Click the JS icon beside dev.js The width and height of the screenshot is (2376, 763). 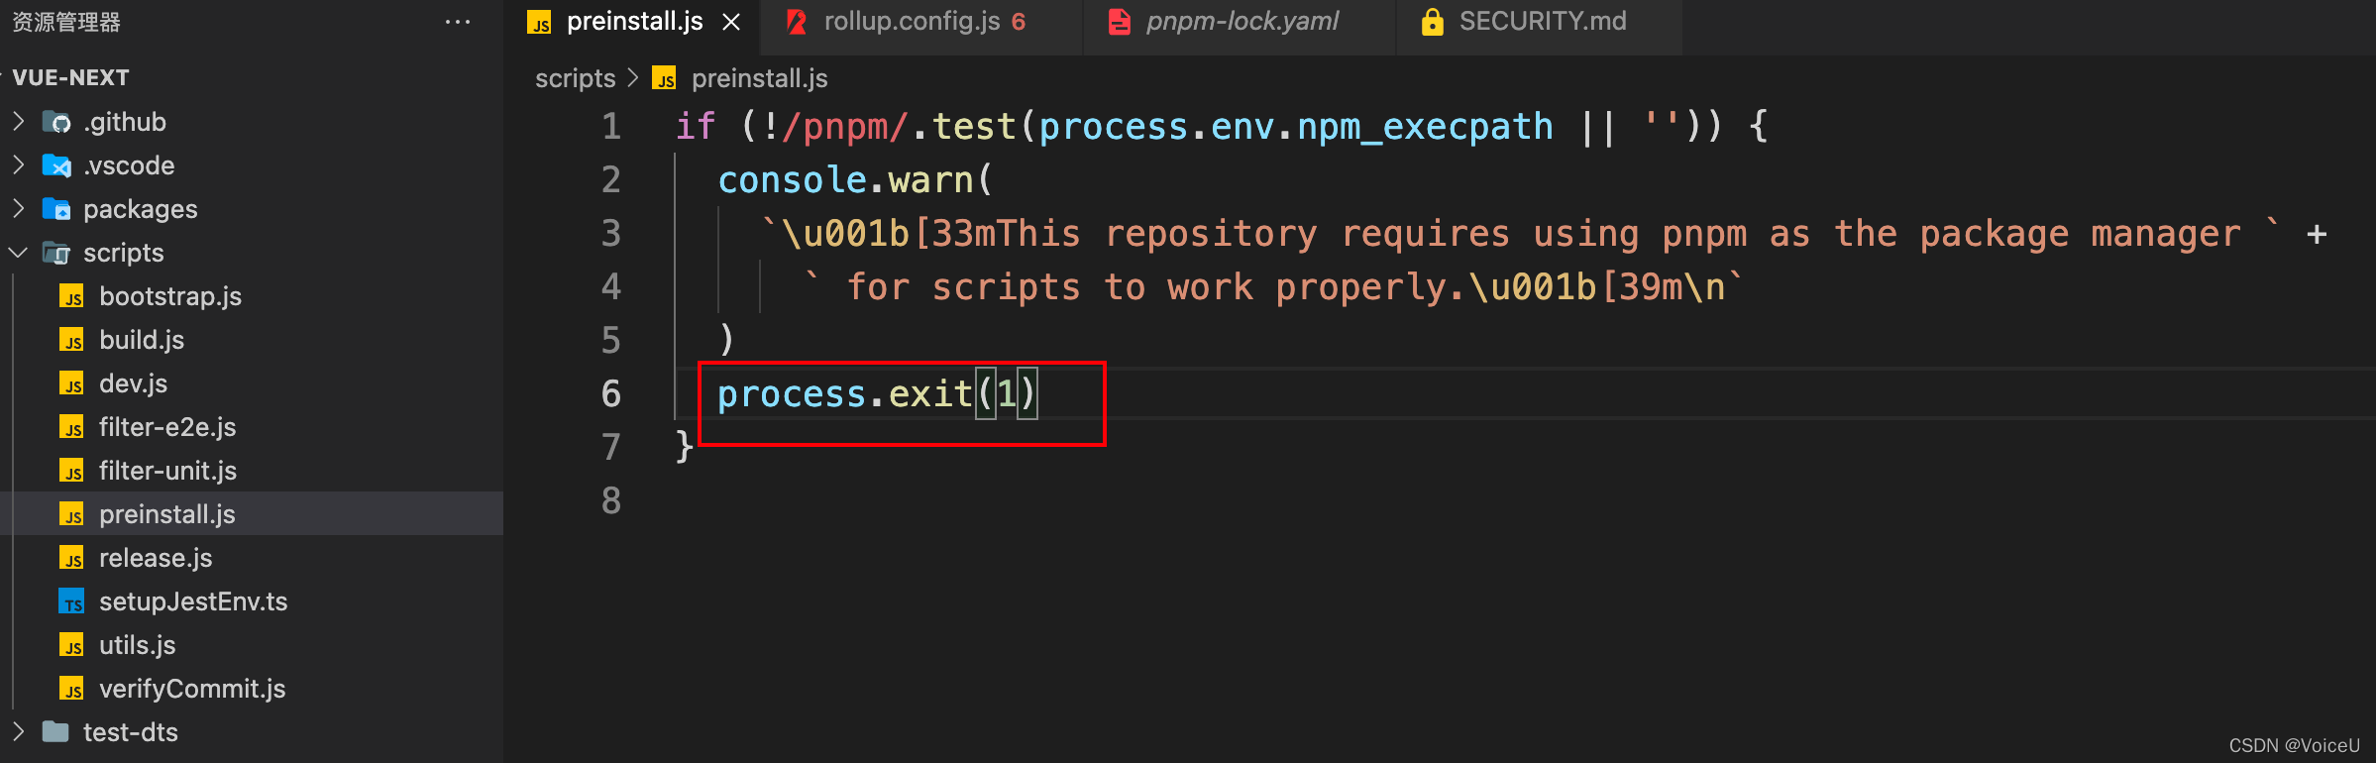pyautogui.click(x=71, y=383)
